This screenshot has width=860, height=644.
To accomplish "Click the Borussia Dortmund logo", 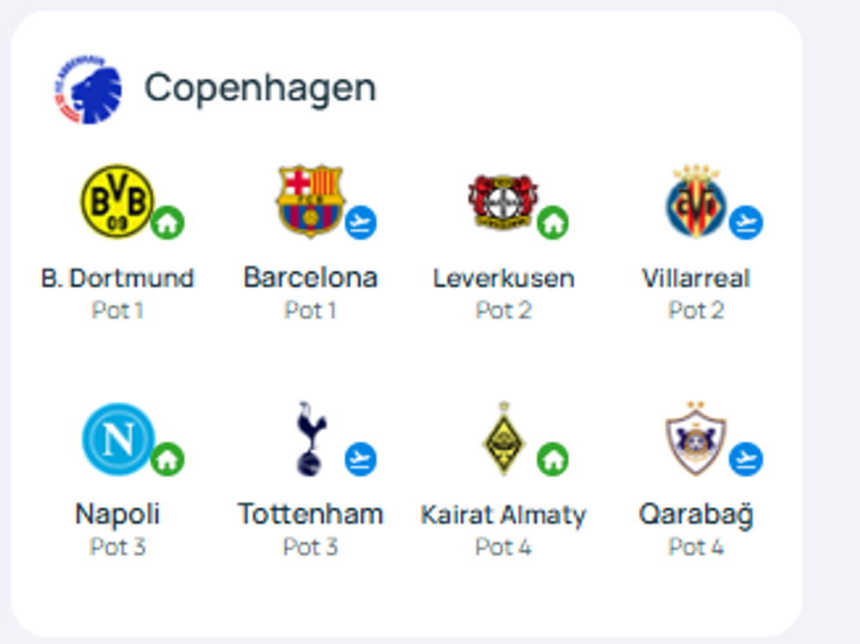I will 117,201.
